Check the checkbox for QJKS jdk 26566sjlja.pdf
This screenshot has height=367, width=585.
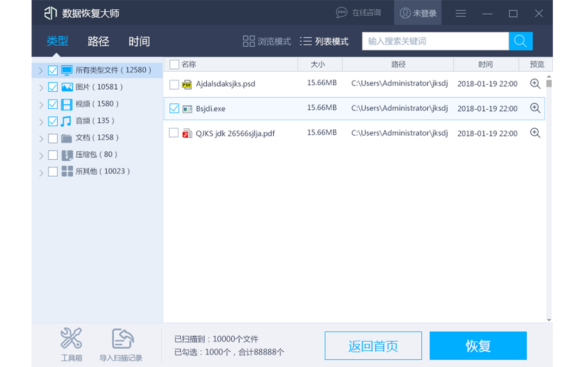pyautogui.click(x=174, y=133)
